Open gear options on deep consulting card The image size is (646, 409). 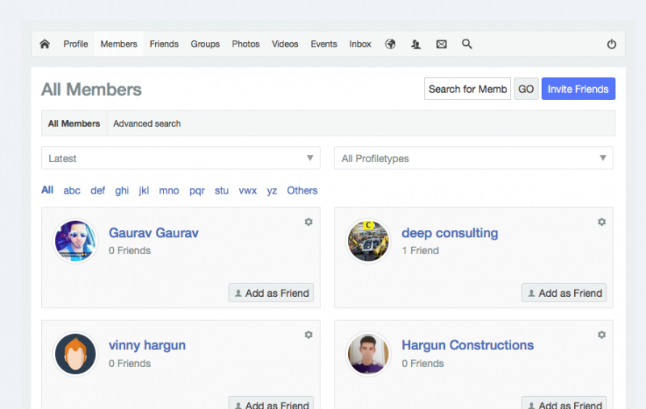click(602, 222)
